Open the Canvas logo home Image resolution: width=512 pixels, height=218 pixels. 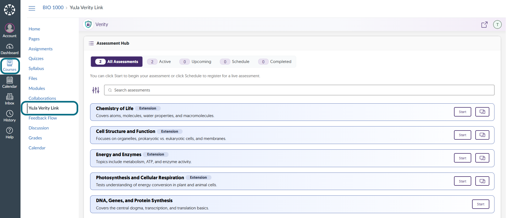click(10, 10)
